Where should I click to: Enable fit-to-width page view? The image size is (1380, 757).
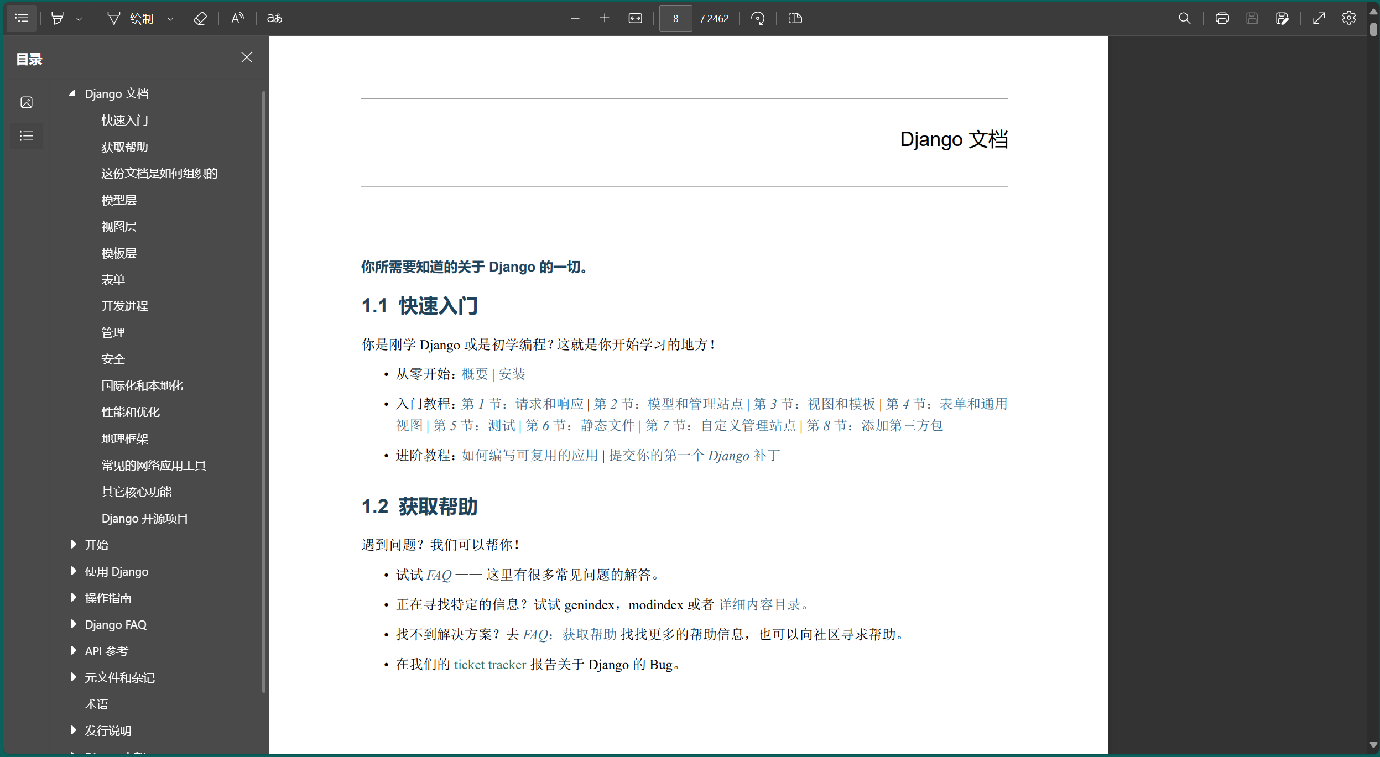click(x=635, y=18)
